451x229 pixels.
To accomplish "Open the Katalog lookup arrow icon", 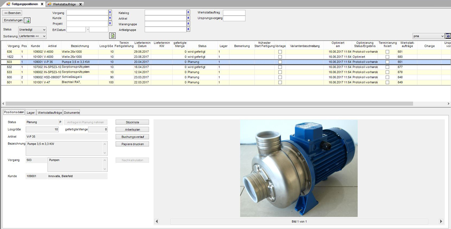I will pos(188,12).
